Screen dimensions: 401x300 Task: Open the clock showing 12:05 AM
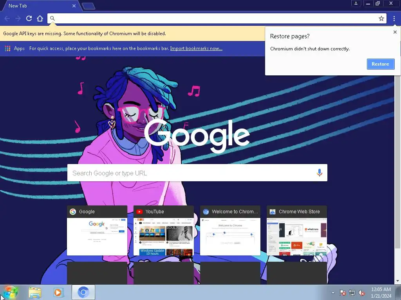click(381, 293)
